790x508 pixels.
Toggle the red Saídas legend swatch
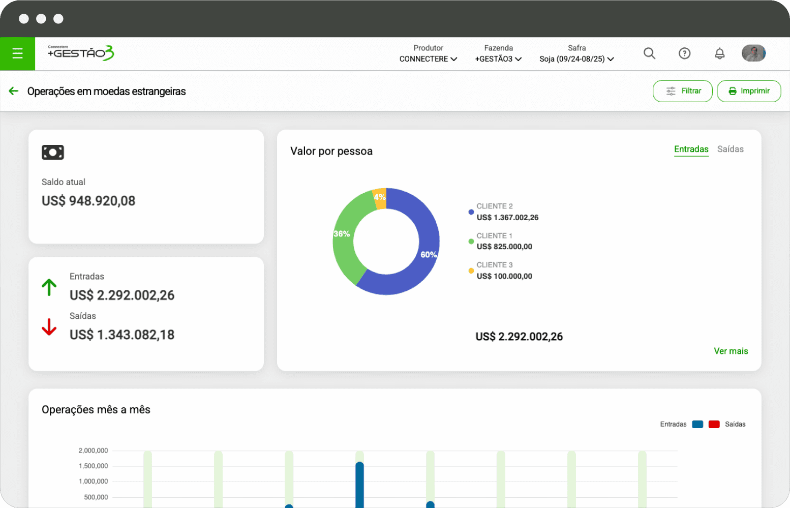pos(714,424)
